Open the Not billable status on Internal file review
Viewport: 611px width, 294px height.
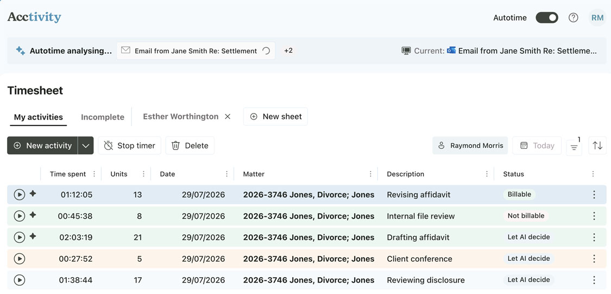[x=526, y=216]
